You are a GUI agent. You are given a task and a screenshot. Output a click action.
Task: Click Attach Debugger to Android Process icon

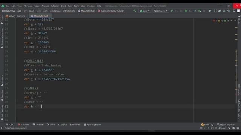[200, 11]
